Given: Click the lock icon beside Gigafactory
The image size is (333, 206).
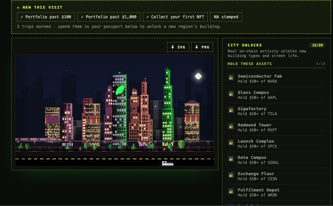Looking at the screenshot, I should click(x=231, y=110).
